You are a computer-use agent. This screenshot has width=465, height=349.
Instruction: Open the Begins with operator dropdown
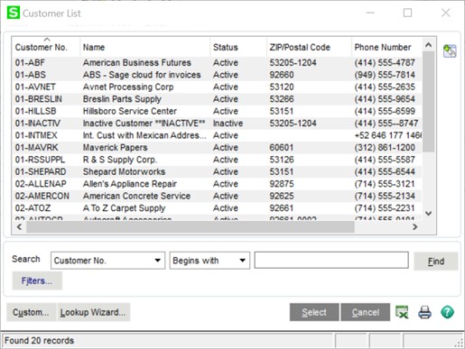pos(209,261)
